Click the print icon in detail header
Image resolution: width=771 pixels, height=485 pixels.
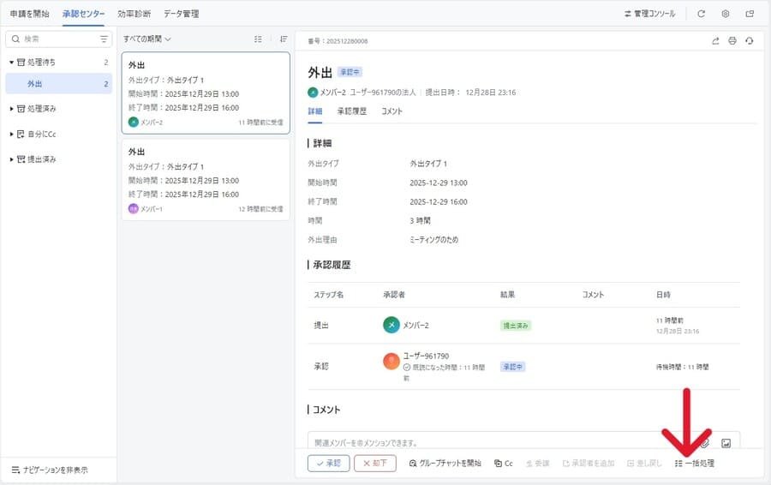[x=732, y=41]
